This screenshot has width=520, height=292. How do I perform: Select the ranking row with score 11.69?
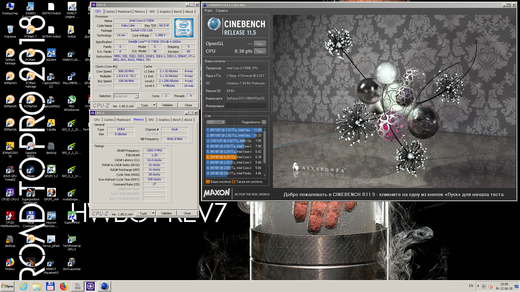point(234,130)
